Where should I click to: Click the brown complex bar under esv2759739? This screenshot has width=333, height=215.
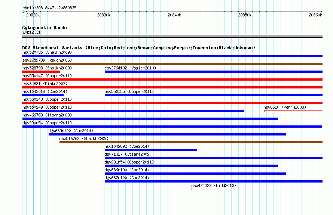pos(172,64)
